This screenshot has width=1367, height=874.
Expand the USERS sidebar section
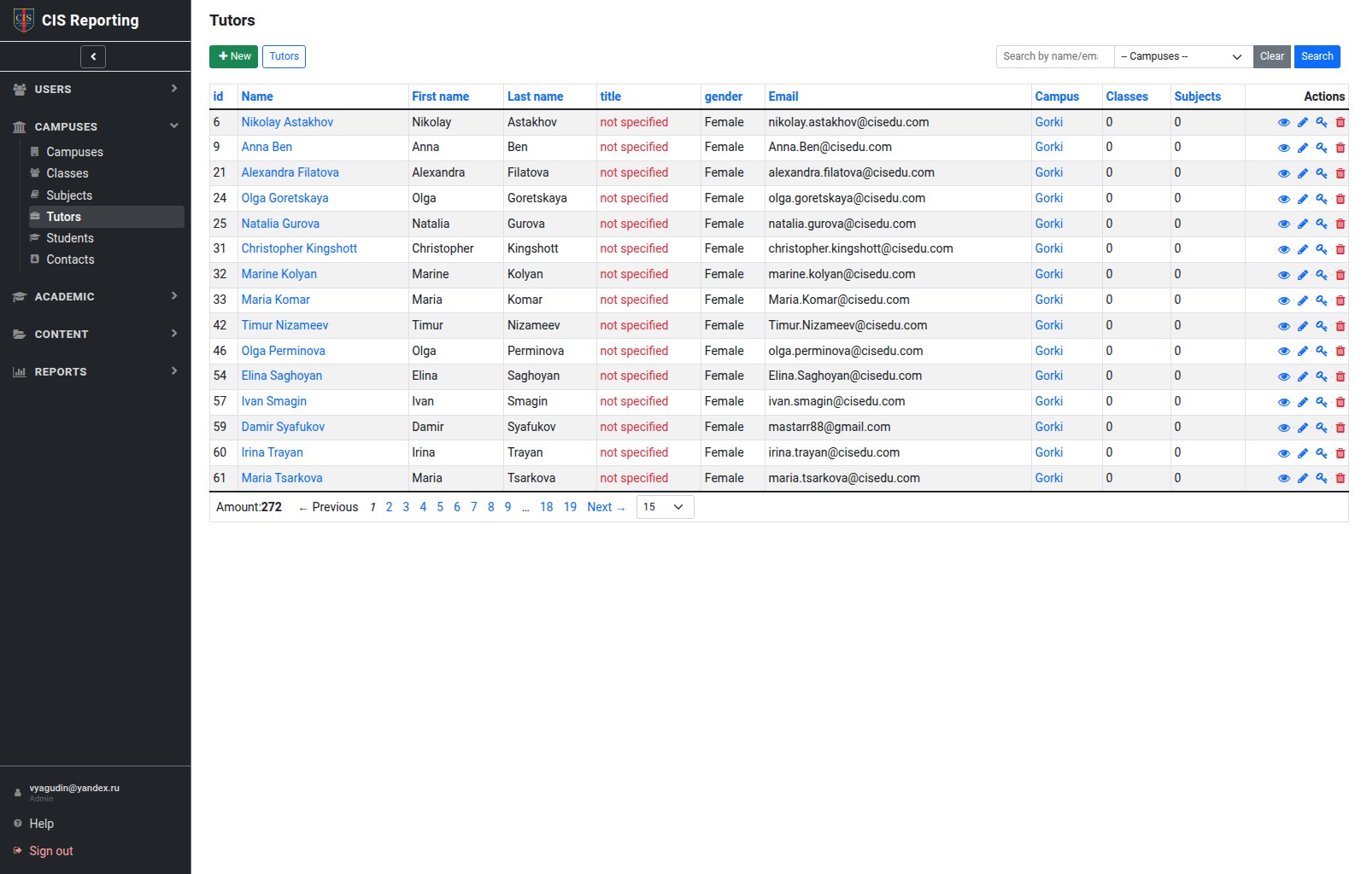click(x=96, y=89)
